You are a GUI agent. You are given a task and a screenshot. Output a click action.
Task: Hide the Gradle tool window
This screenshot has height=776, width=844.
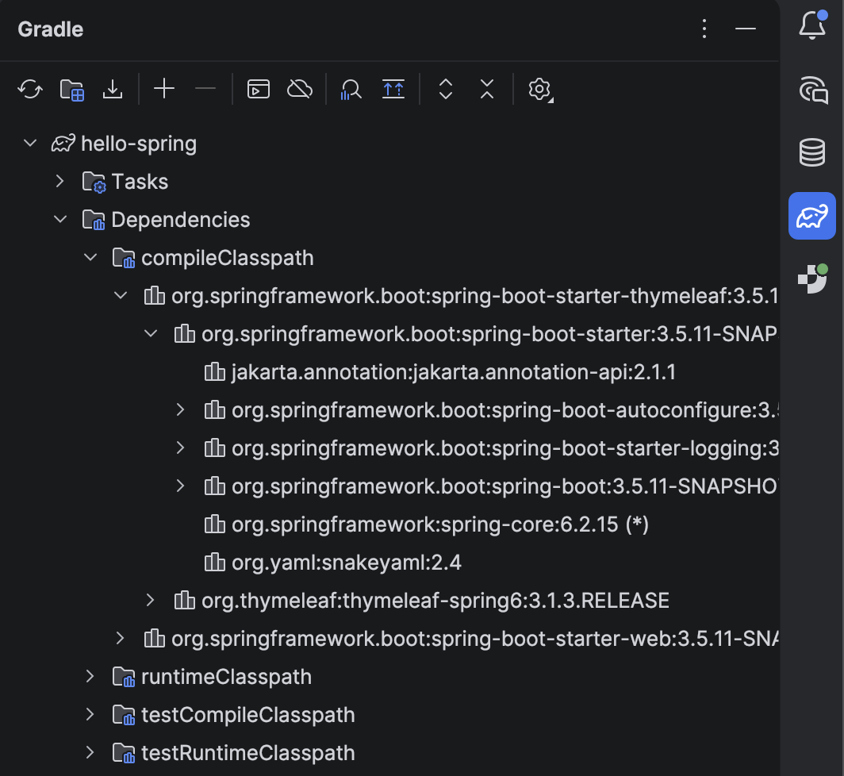click(x=746, y=29)
